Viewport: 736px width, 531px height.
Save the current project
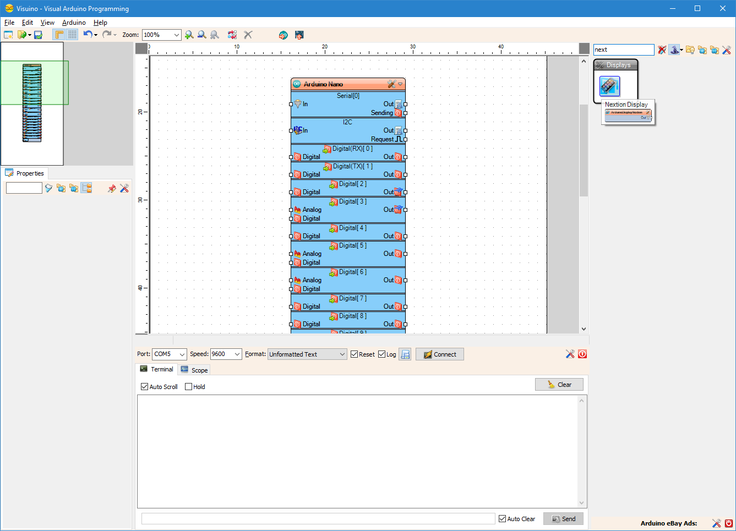tap(37, 35)
